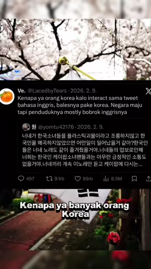Click the 497 replies count
The height and width of the screenshot is (269, 151).
[30, 179]
